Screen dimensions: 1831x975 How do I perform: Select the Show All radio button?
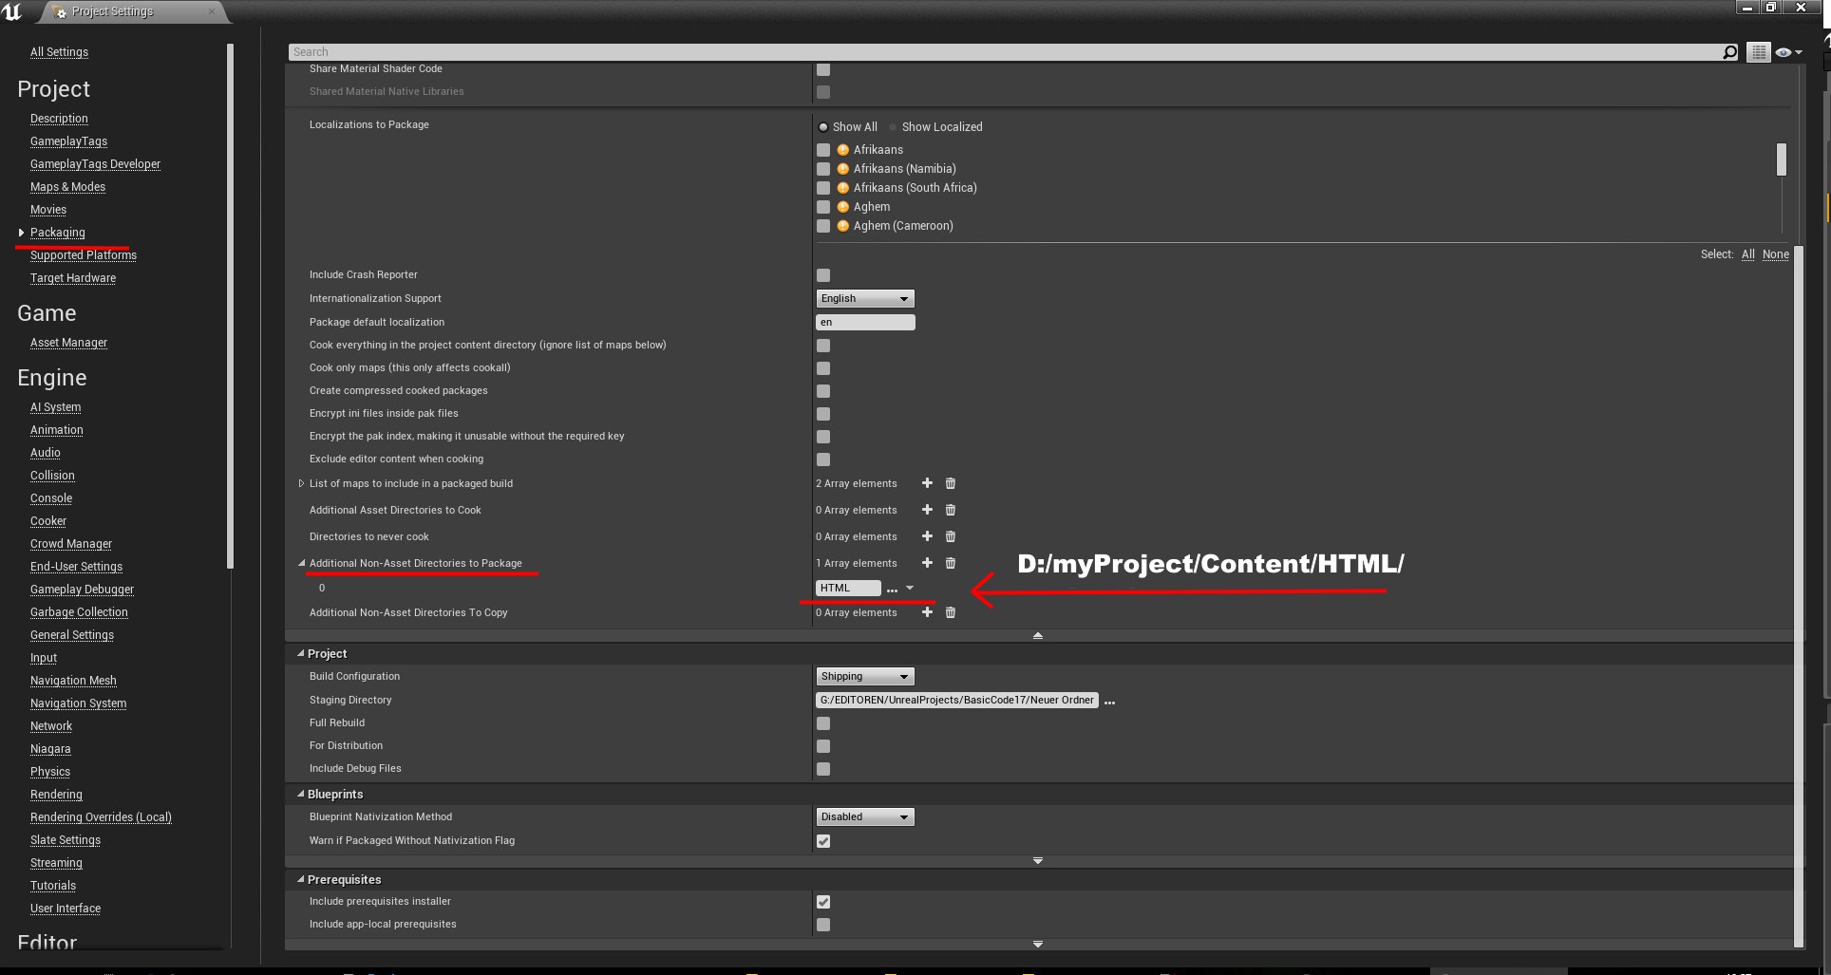[823, 126]
